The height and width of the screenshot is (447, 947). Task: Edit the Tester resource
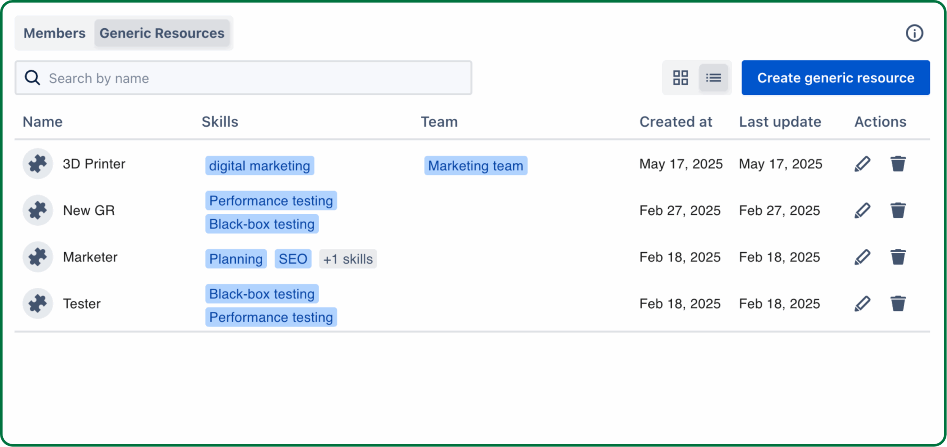pos(862,304)
